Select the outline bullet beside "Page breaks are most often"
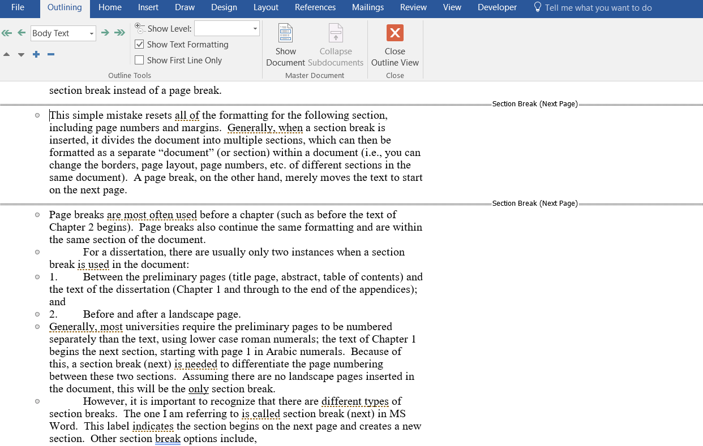 pos(37,215)
